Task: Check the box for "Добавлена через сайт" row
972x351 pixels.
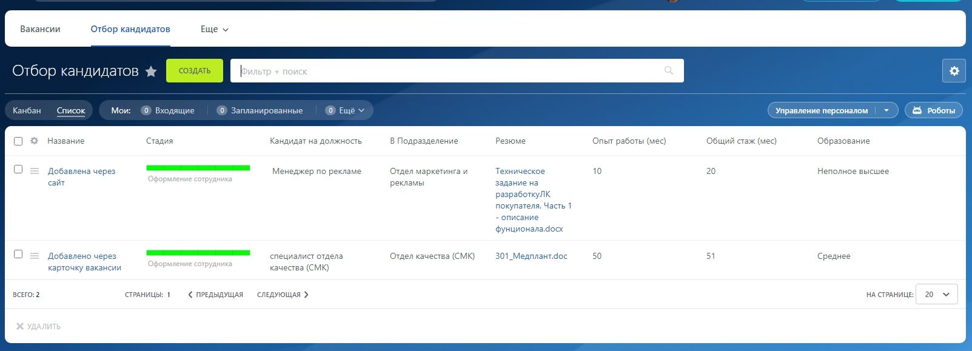Action: [x=18, y=170]
